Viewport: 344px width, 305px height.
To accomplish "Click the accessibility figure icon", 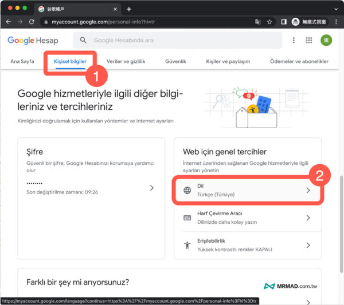I will 187,245.
